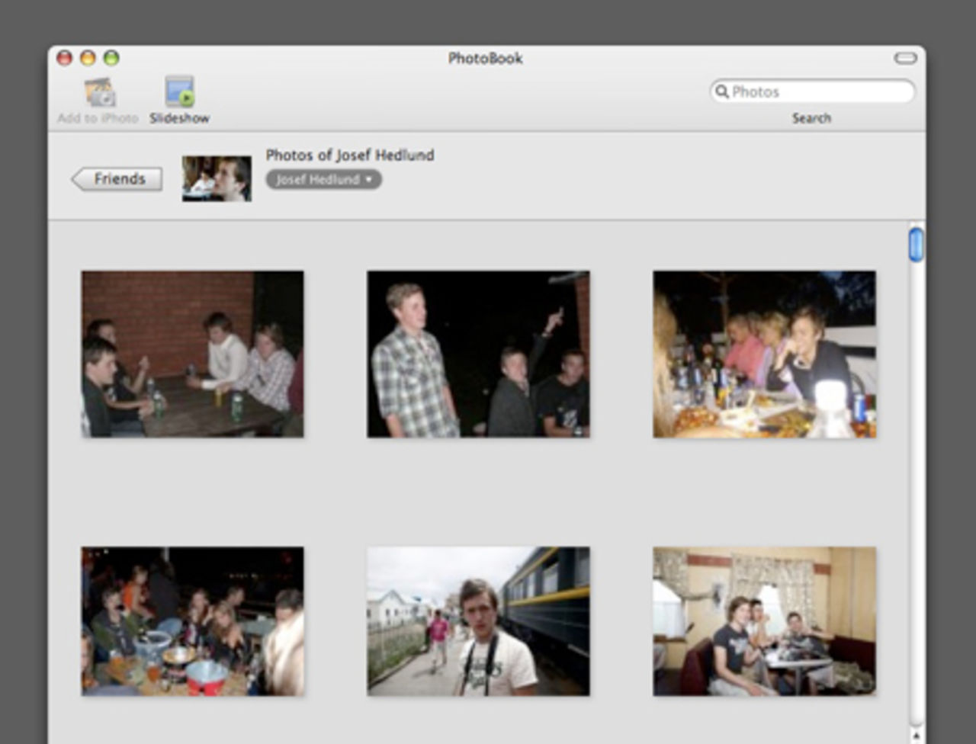The width and height of the screenshot is (976, 744).
Task: Start a Slideshow with the toolbar icon
Action: pos(178,91)
